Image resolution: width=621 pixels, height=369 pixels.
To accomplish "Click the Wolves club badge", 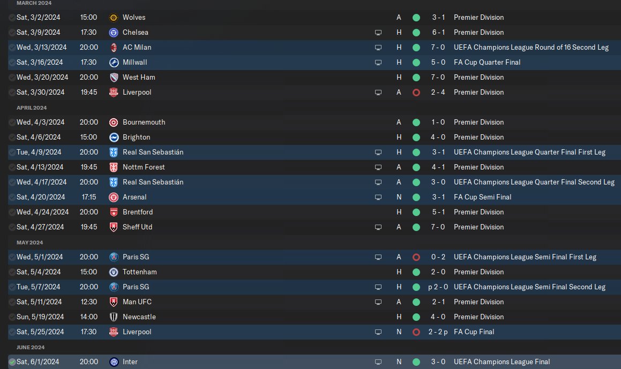I will coord(113,18).
